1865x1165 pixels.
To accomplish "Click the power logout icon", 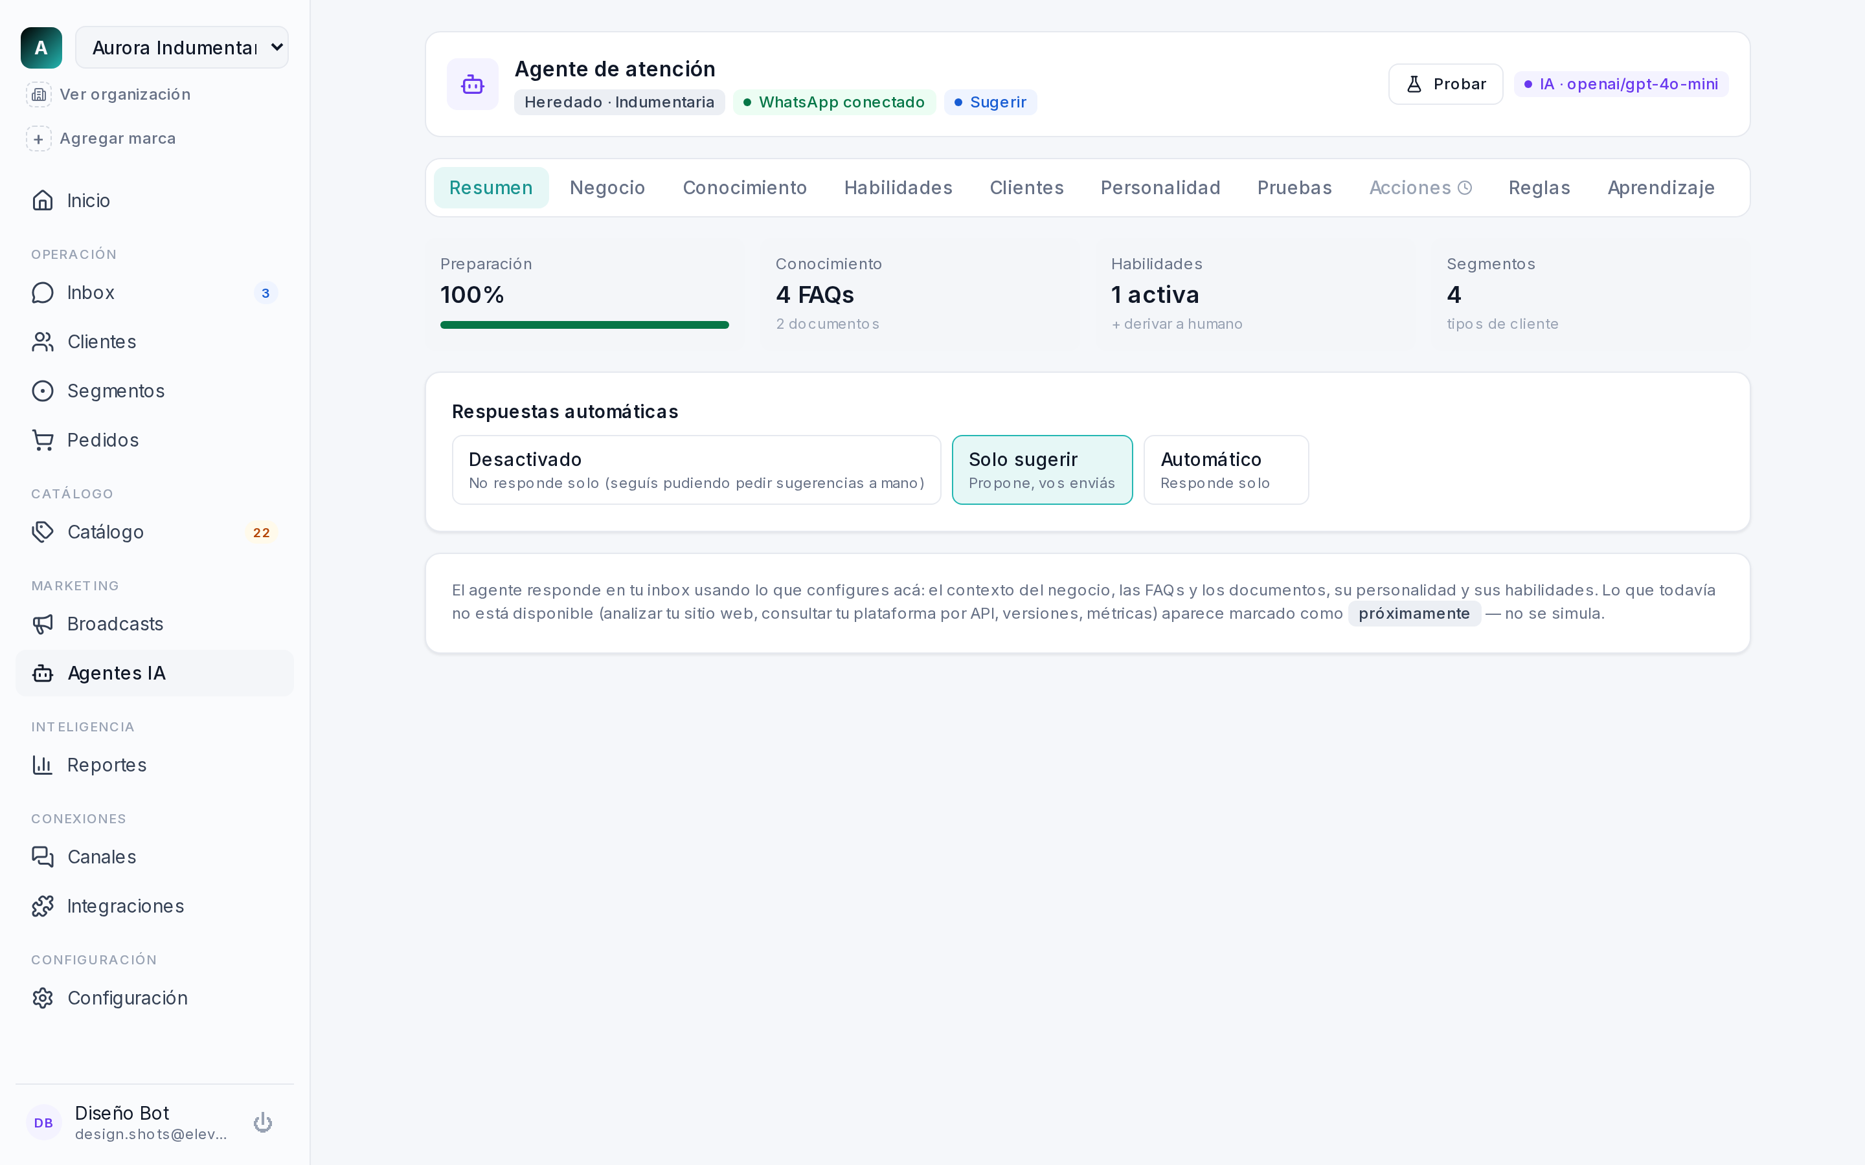I will point(263,1123).
